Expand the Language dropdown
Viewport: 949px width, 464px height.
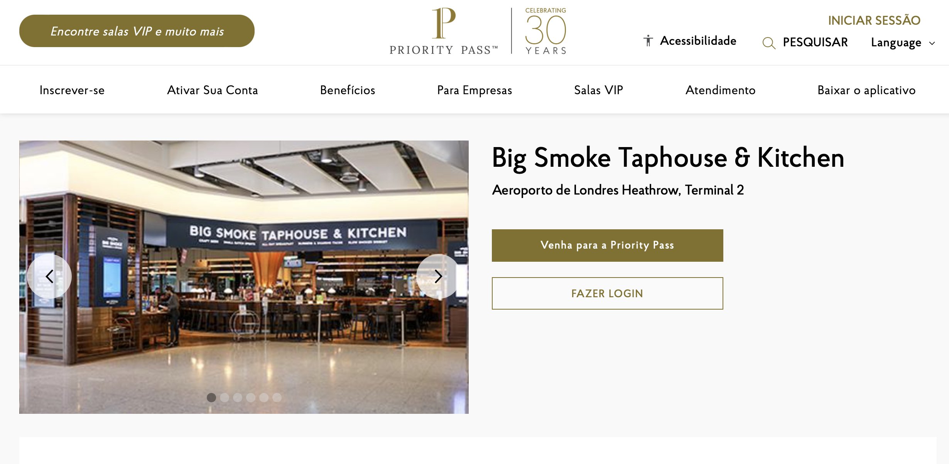[903, 42]
